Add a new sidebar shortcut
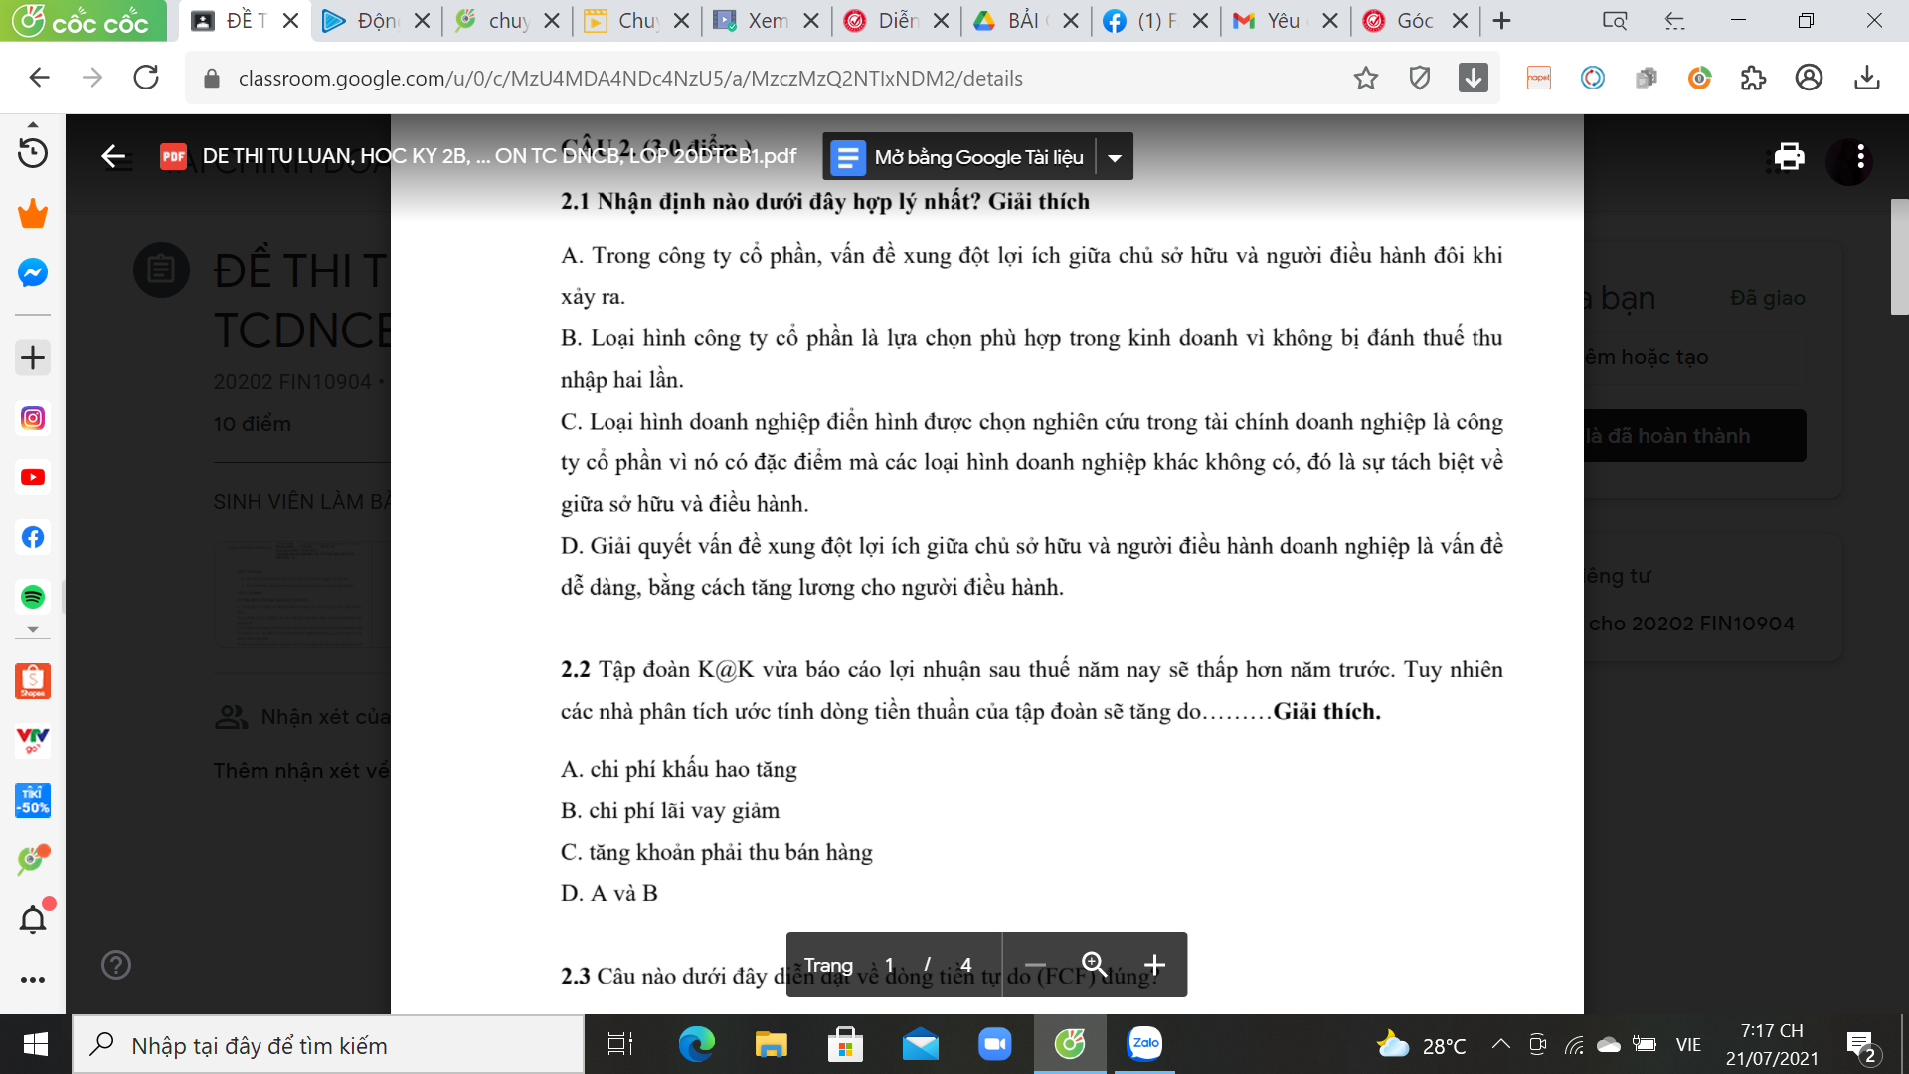Viewport: 1909px width, 1074px height. 33,357
